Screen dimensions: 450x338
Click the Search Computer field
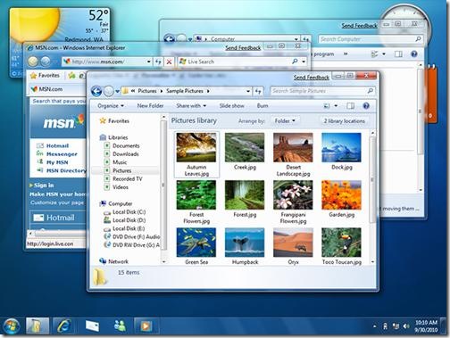[371, 39]
